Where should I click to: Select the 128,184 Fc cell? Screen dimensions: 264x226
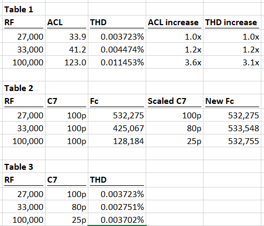117,141
